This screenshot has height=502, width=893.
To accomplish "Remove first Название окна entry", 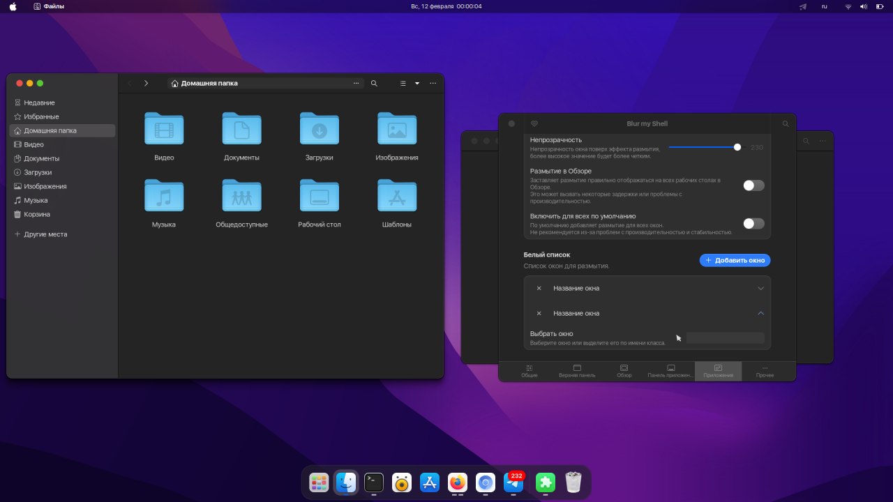I will click(539, 288).
